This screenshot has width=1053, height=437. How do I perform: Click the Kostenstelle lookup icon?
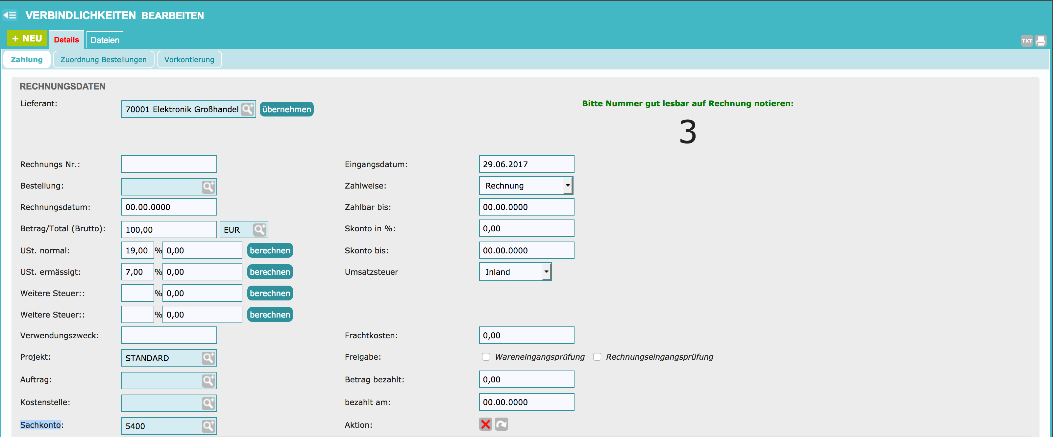(x=208, y=403)
